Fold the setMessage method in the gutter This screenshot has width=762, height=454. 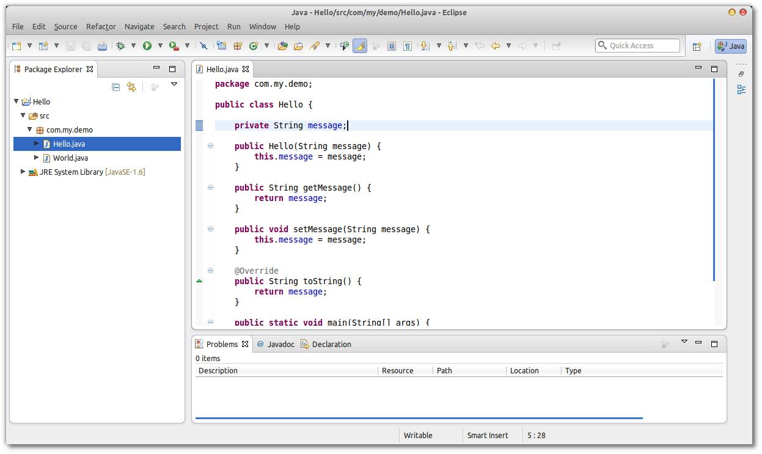pos(211,229)
